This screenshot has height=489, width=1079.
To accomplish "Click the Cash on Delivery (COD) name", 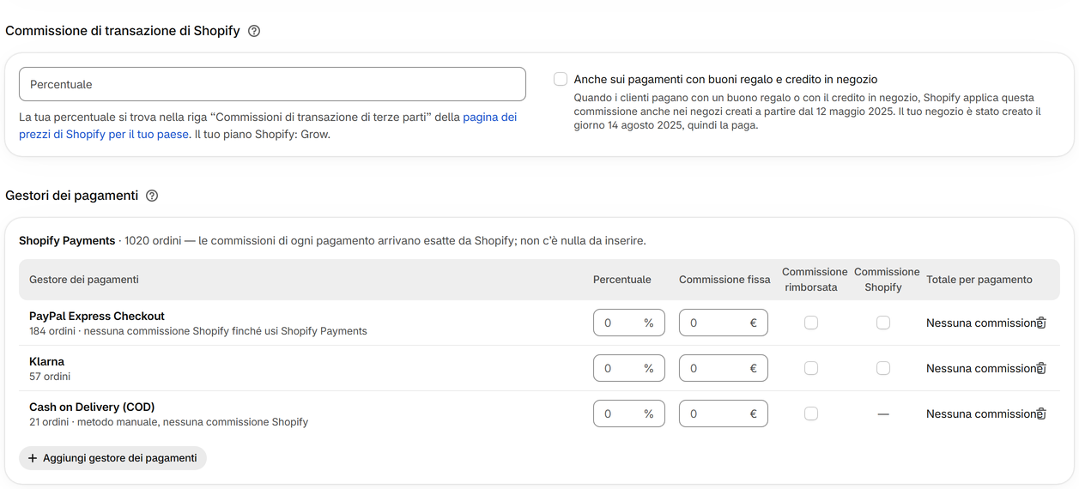I will (x=92, y=407).
